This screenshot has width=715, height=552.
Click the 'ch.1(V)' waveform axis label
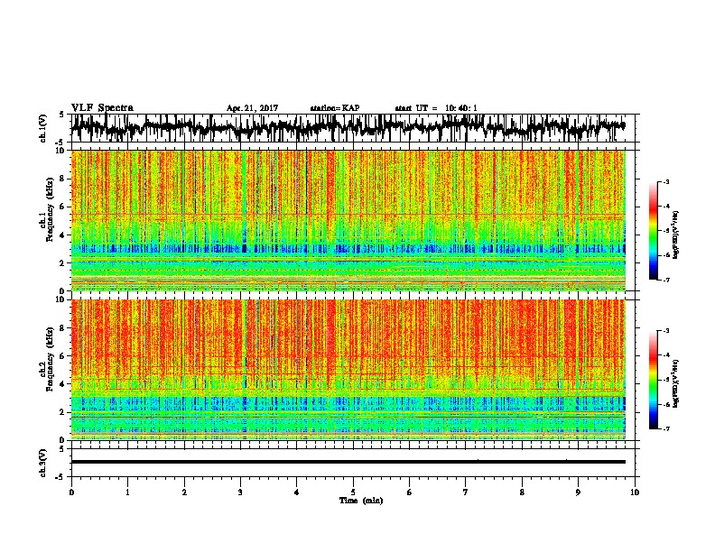click(42, 128)
